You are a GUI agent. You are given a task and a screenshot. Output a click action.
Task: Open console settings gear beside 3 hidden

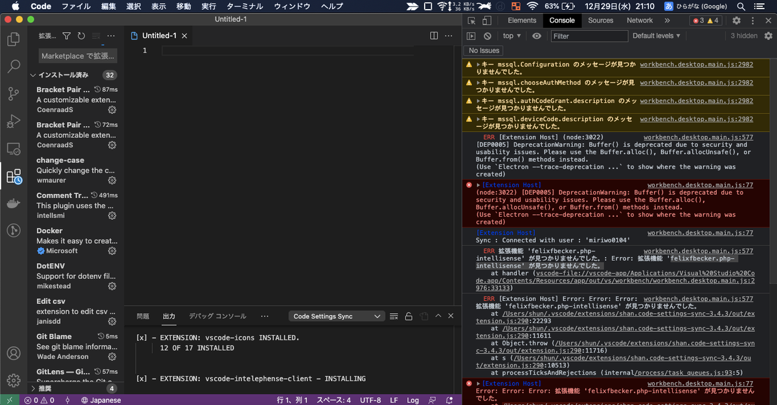tap(768, 36)
